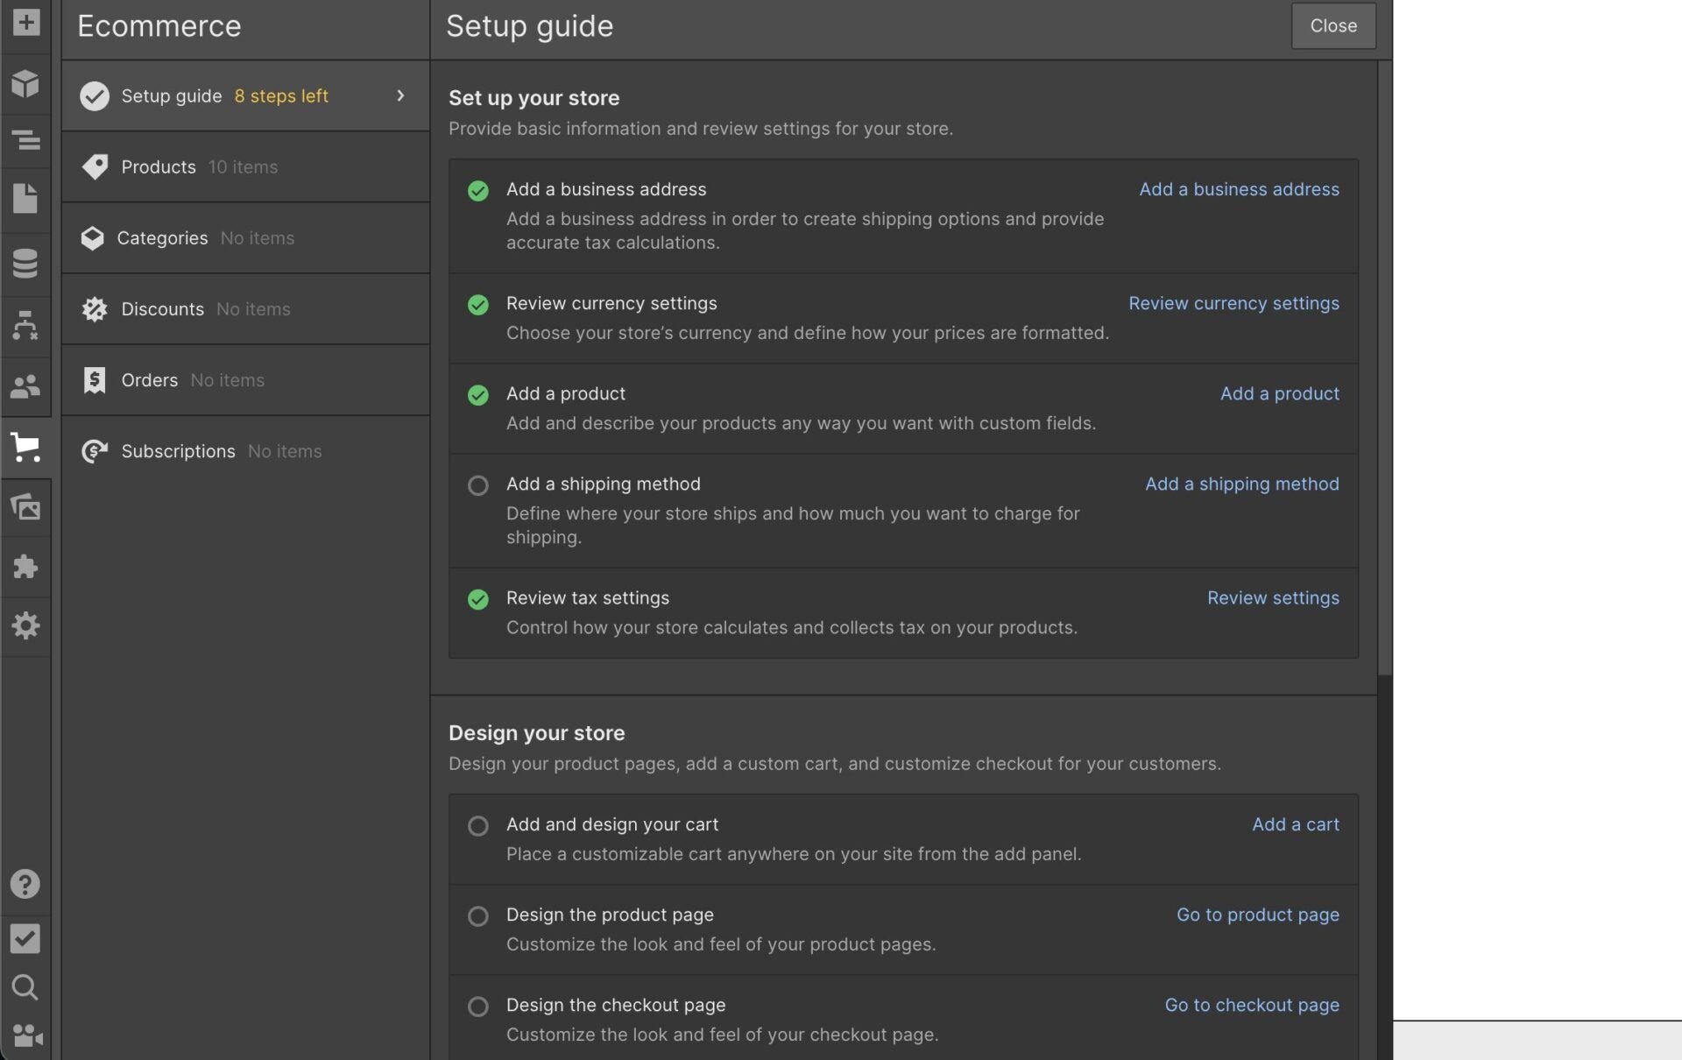Click the Add a cart action link

pos(1295,825)
